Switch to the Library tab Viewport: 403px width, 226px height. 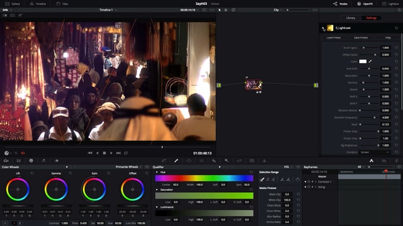(350, 18)
